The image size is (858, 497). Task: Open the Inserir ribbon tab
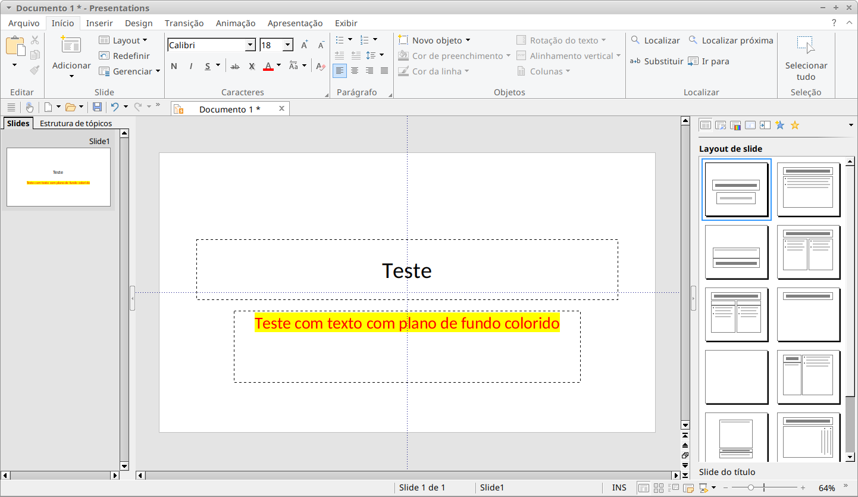pyautogui.click(x=99, y=23)
